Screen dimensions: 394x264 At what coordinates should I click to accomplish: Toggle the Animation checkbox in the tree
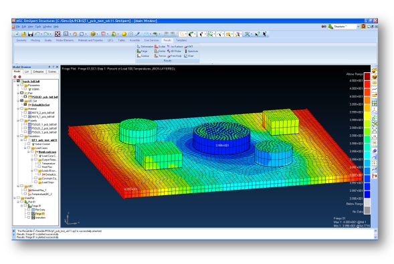click(x=29, y=218)
